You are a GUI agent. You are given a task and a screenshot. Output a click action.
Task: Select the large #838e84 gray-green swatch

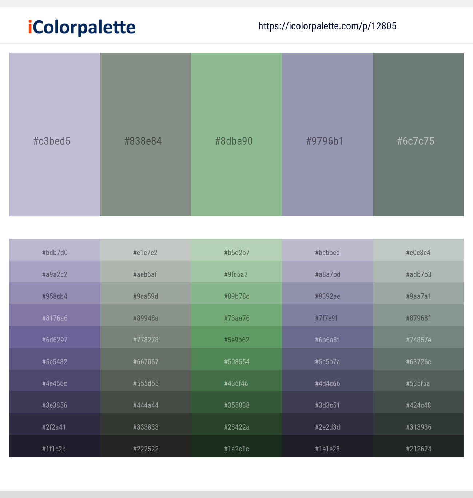[146, 134]
